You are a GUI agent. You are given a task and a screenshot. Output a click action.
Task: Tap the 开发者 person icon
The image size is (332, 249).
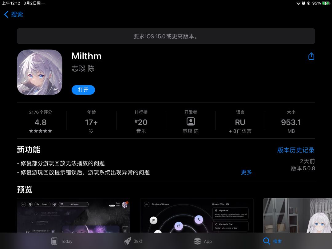[191, 121]
